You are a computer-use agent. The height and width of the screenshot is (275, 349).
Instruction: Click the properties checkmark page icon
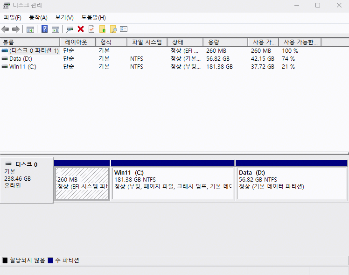coord(91,29)
